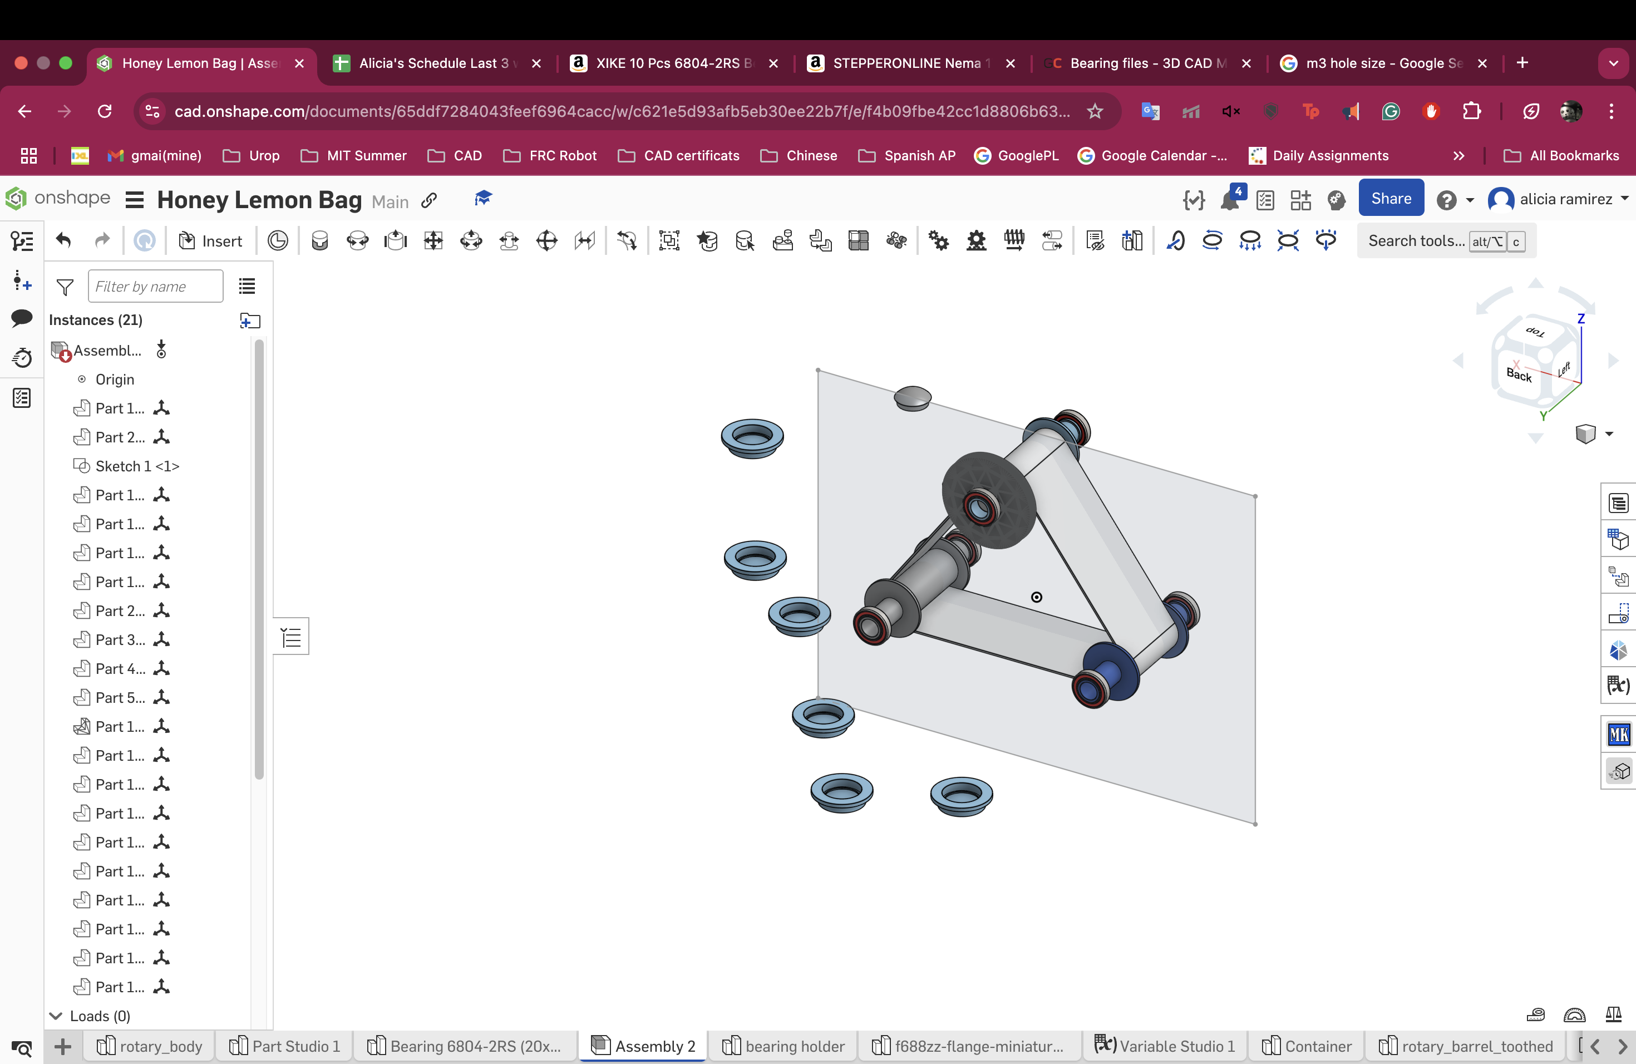Switch to the rotary_body tab
The image size is (1636, 1064).
pos(150,1046)
